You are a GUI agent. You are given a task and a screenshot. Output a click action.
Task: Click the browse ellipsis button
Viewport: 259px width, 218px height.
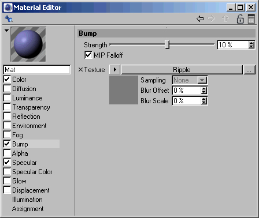249,70
